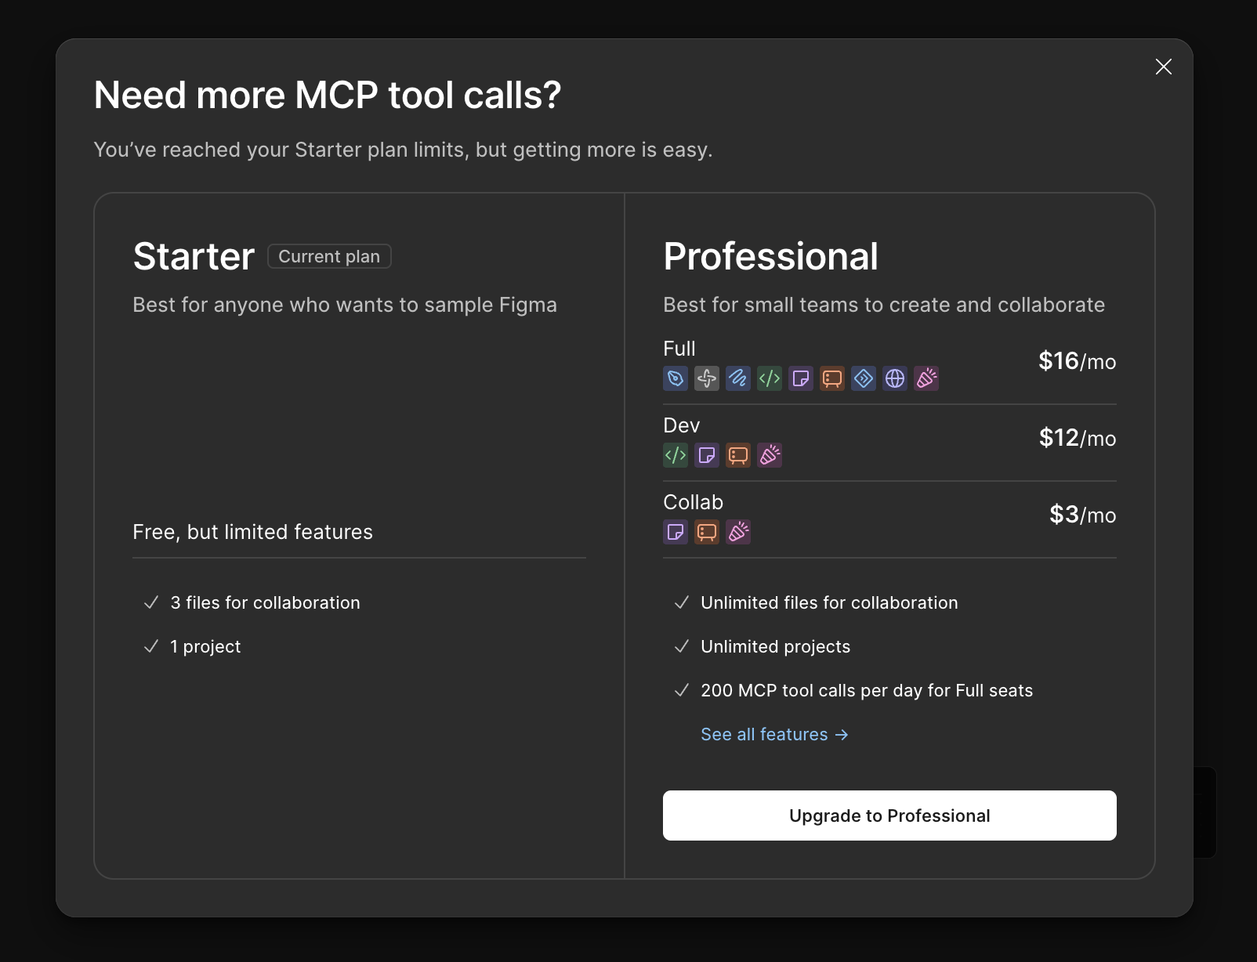Click the blue diamond icon in Full row
The width and height of the screenshot is (1257, 962).
coord(864,378)
